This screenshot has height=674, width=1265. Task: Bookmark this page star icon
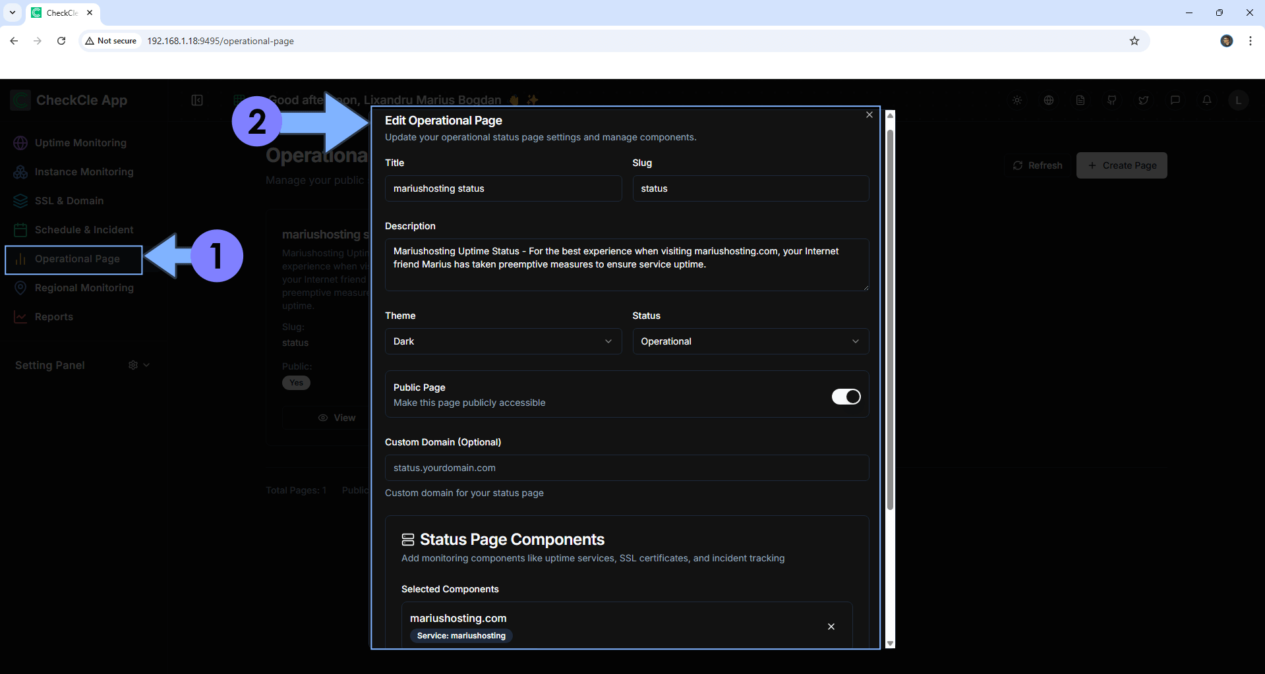click(1134, 41)
